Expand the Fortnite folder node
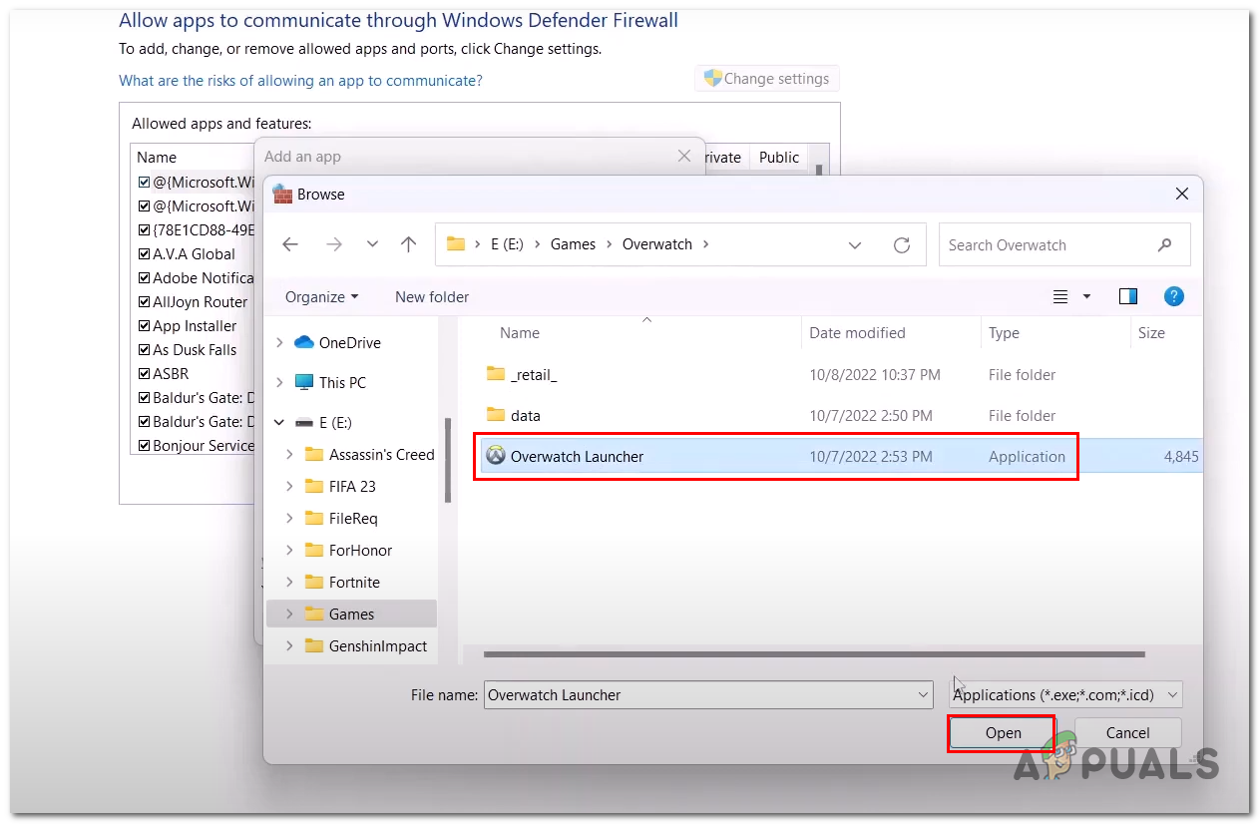The height and width of the screenshot is (824, 1260). tap(289, 582)
